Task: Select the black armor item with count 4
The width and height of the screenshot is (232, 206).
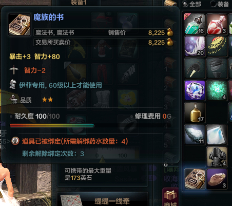Action: (x=217, y=157)
